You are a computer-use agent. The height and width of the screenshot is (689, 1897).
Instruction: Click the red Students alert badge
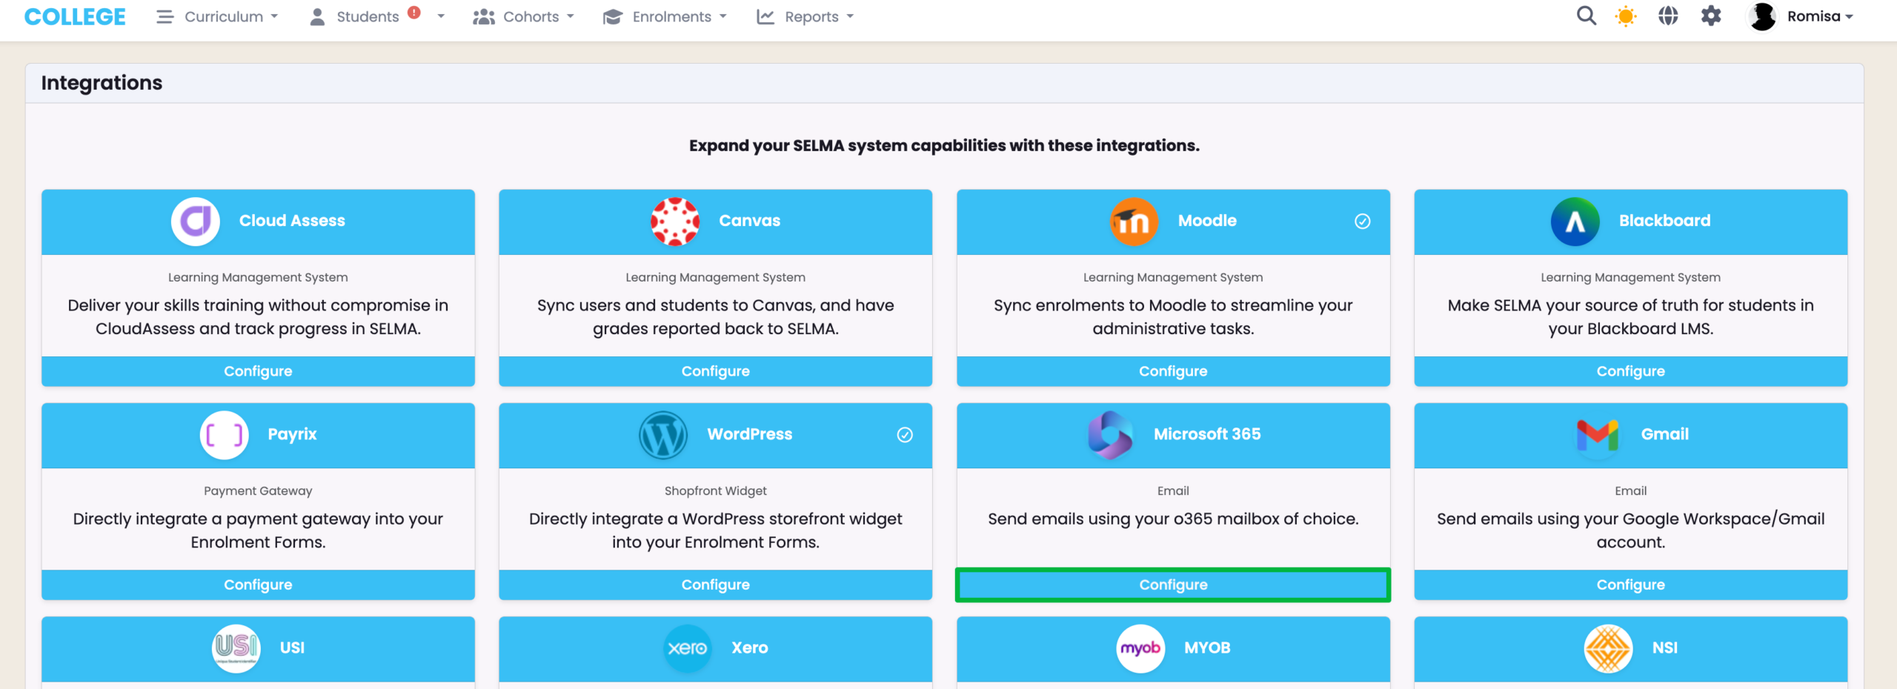coord(414,13)
